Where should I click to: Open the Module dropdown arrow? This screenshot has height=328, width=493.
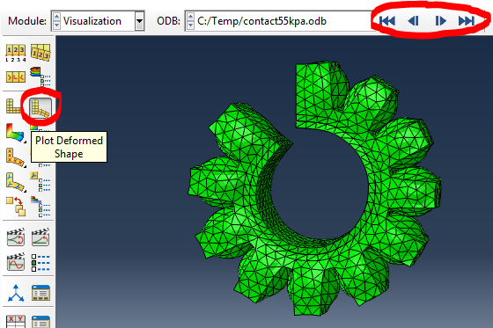139,21
